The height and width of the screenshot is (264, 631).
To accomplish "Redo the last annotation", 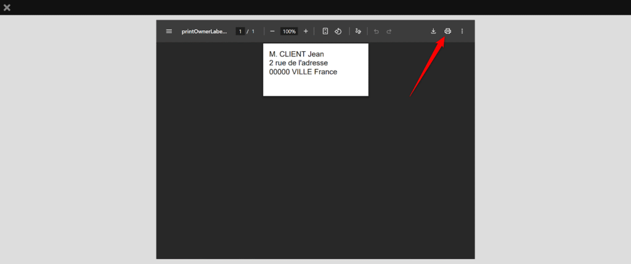I will point(389,31).
